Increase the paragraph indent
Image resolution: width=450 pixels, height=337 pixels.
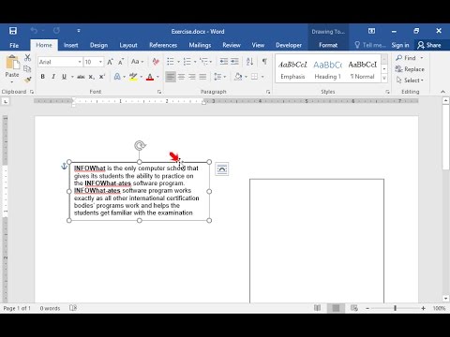(234, 62)
